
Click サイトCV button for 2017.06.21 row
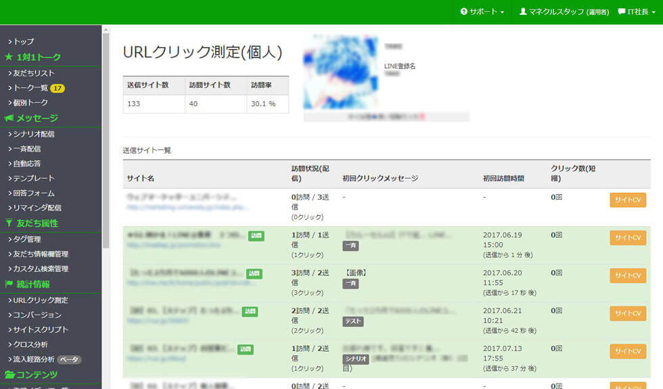[x=628, y=314]
